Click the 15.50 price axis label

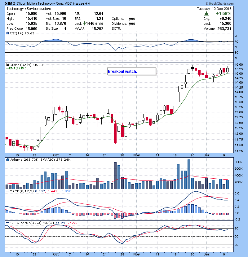coord(239,65)
